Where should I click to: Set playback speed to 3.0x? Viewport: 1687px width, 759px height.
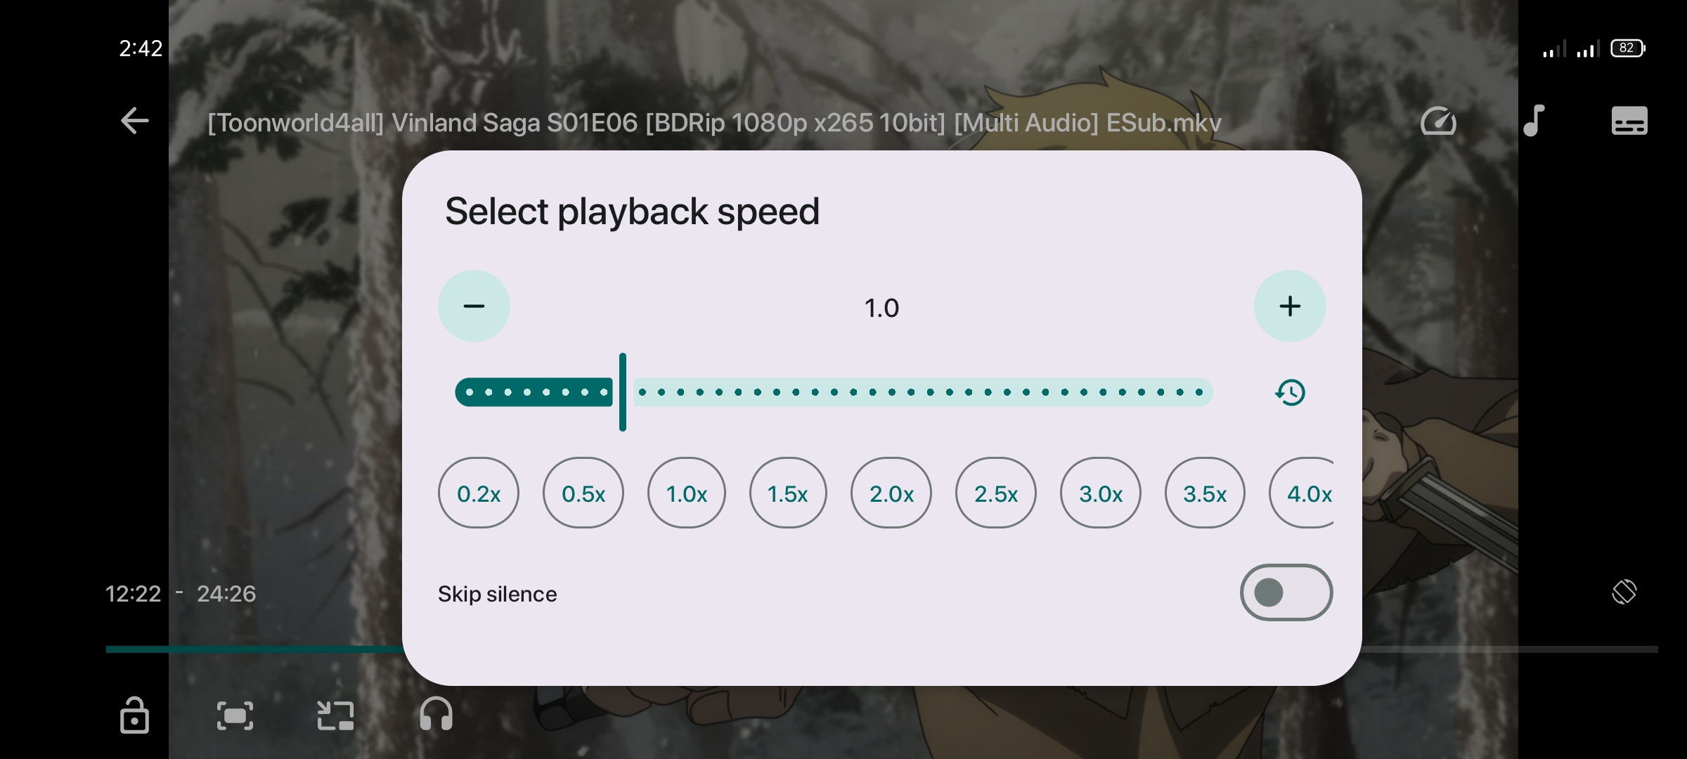1101,493
